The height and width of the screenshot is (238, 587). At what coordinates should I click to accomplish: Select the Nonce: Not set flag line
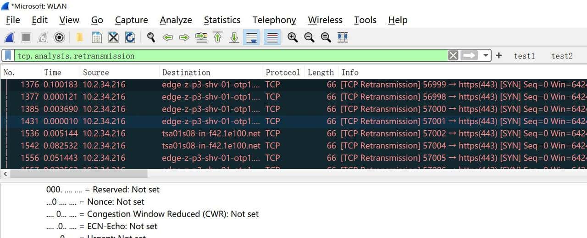pos(95,202)
